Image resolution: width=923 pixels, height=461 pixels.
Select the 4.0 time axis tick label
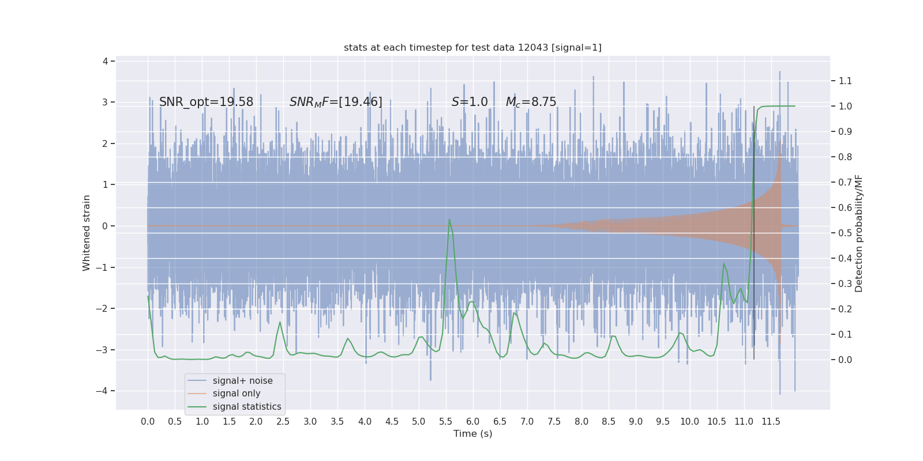365,421
